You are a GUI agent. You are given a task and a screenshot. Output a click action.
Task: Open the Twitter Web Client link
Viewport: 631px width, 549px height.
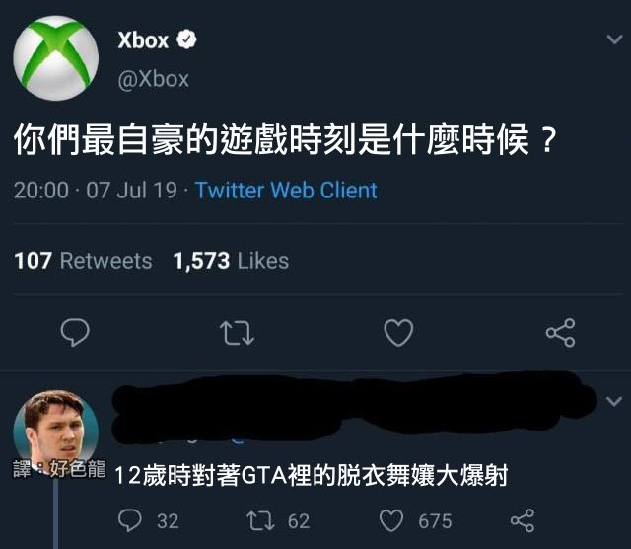286,191
